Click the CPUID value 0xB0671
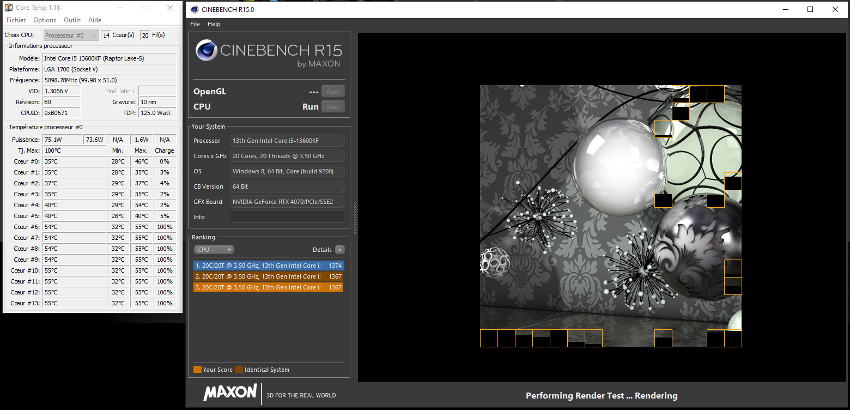Image resolution: width=850 pixels, height=410 pixels. coord(61,113)
